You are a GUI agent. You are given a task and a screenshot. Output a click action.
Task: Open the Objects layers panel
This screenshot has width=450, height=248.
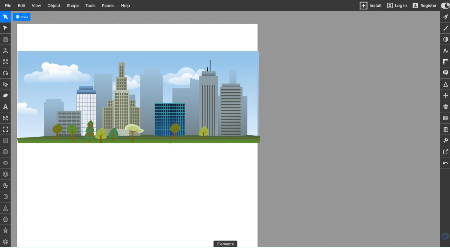click(x=445, y=106)
